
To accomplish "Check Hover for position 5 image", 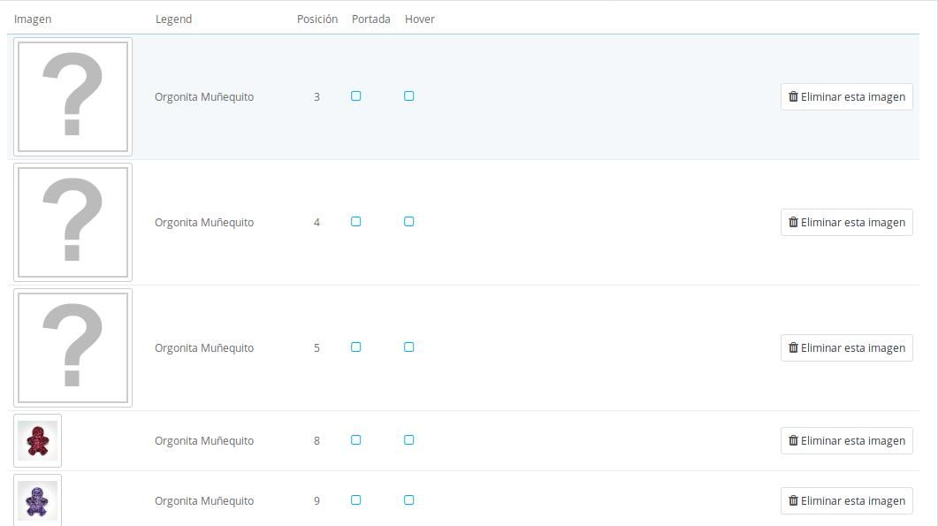I will [x=409, y=347].
